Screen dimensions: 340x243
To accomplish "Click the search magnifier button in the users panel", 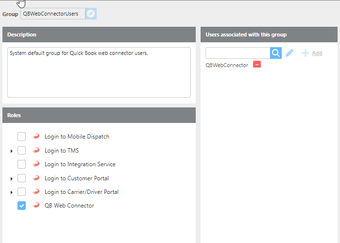I will click(x=276, y=53).
